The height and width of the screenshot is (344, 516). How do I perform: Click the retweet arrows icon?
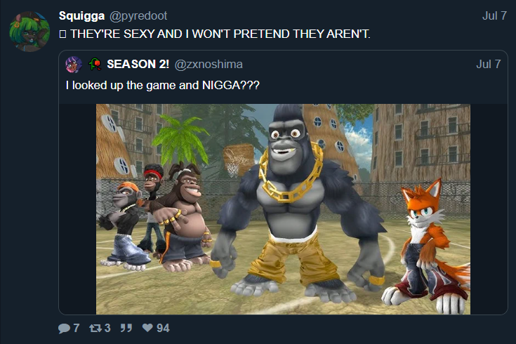point(95,328)
